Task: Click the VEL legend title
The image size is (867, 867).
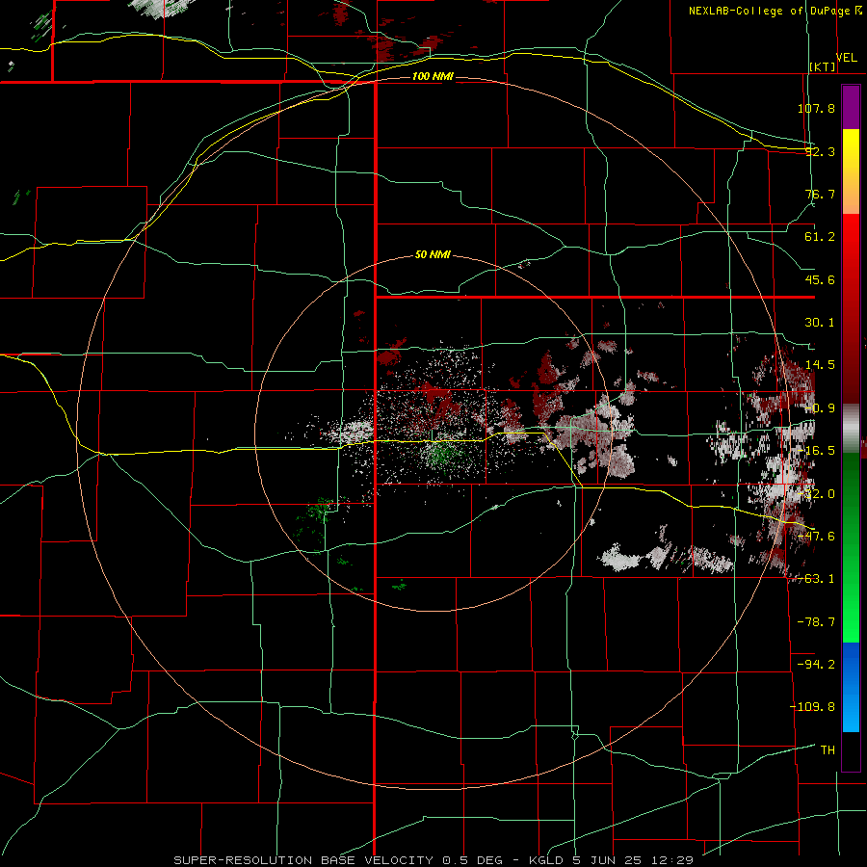Action: 847,58
